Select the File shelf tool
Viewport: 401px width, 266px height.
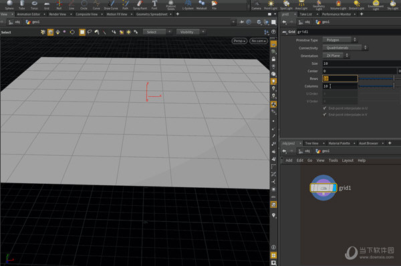215,5
